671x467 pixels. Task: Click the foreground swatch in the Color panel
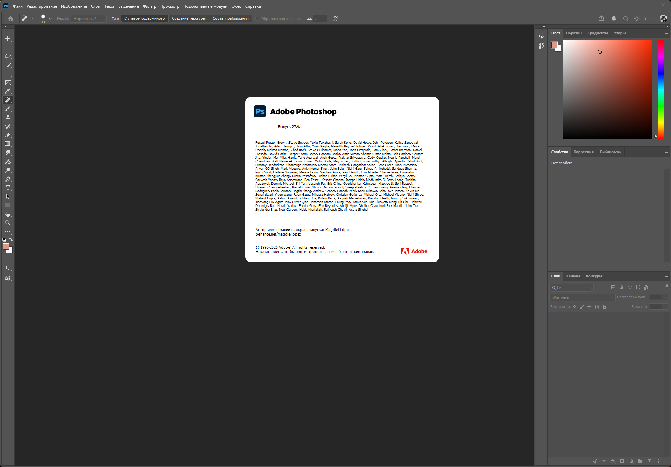tap(554, 45)
